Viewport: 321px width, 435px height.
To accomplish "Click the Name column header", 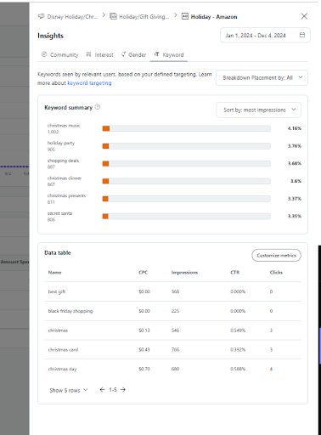I will point(54,273).
